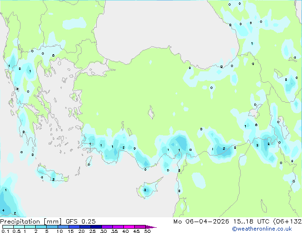
Task: Select the 0.5–1 mm legend color swatch
Action: click(x=19, y=227)
